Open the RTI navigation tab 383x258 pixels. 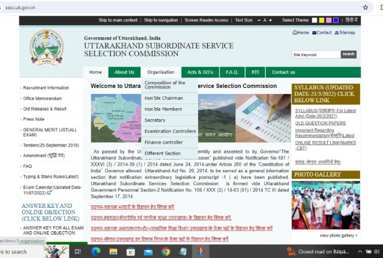pos(256,72)
